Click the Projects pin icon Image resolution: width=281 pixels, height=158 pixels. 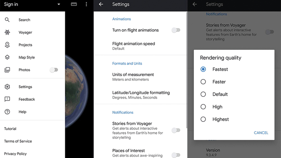[x=7, y=45]
